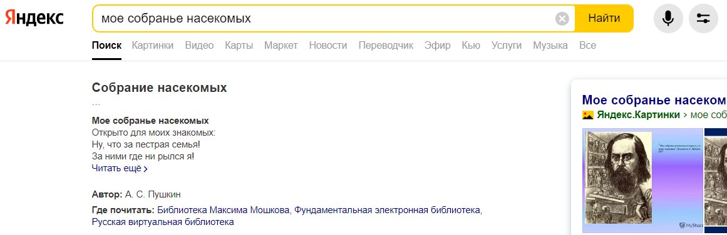Go to the Новости tab

327,46
